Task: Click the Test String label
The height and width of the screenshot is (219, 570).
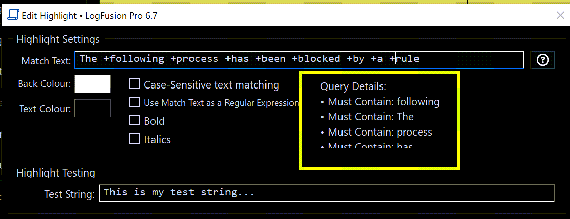Action: (x=69, y=194)
